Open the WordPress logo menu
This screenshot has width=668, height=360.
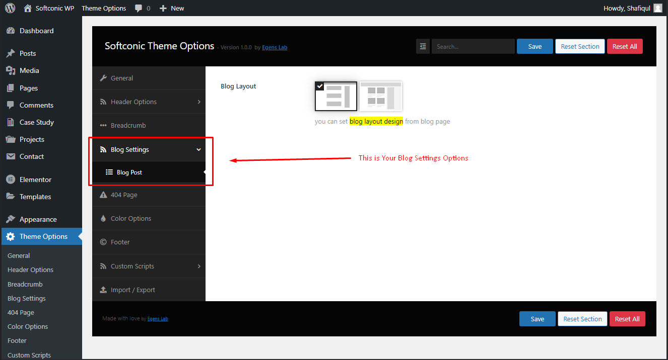10,8
